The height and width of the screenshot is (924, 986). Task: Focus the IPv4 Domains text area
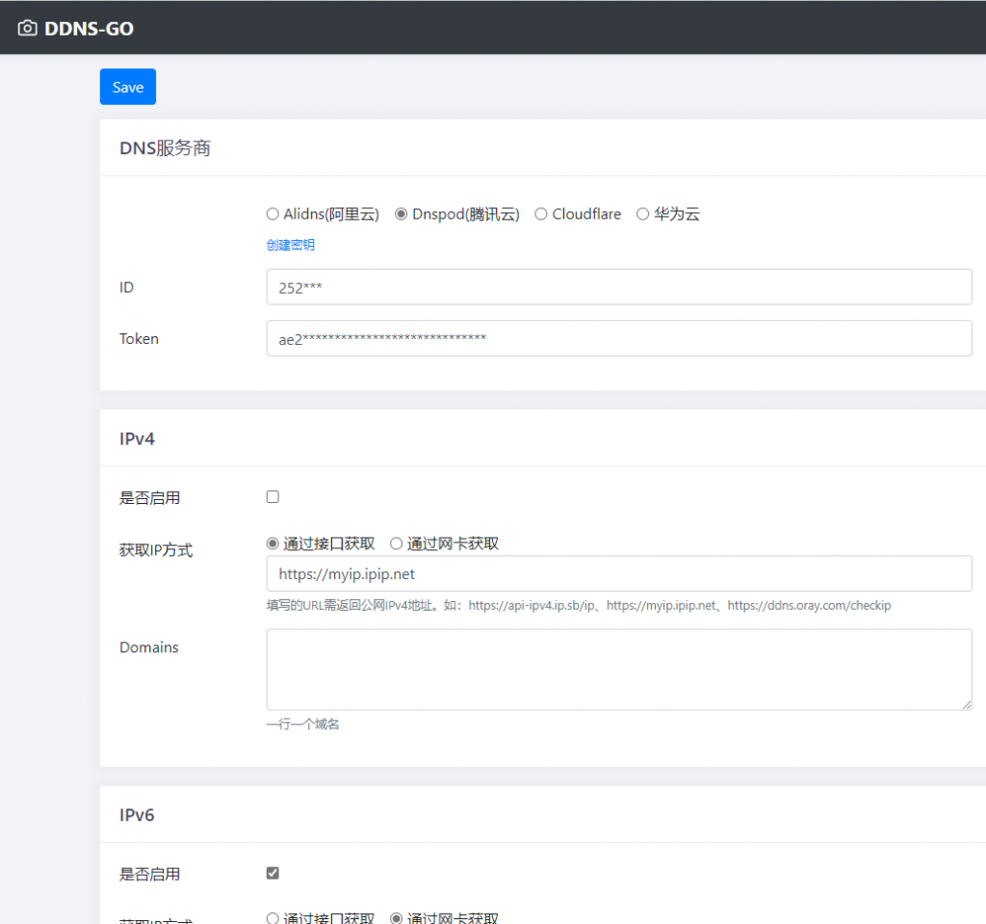click(x=618, y=670)
